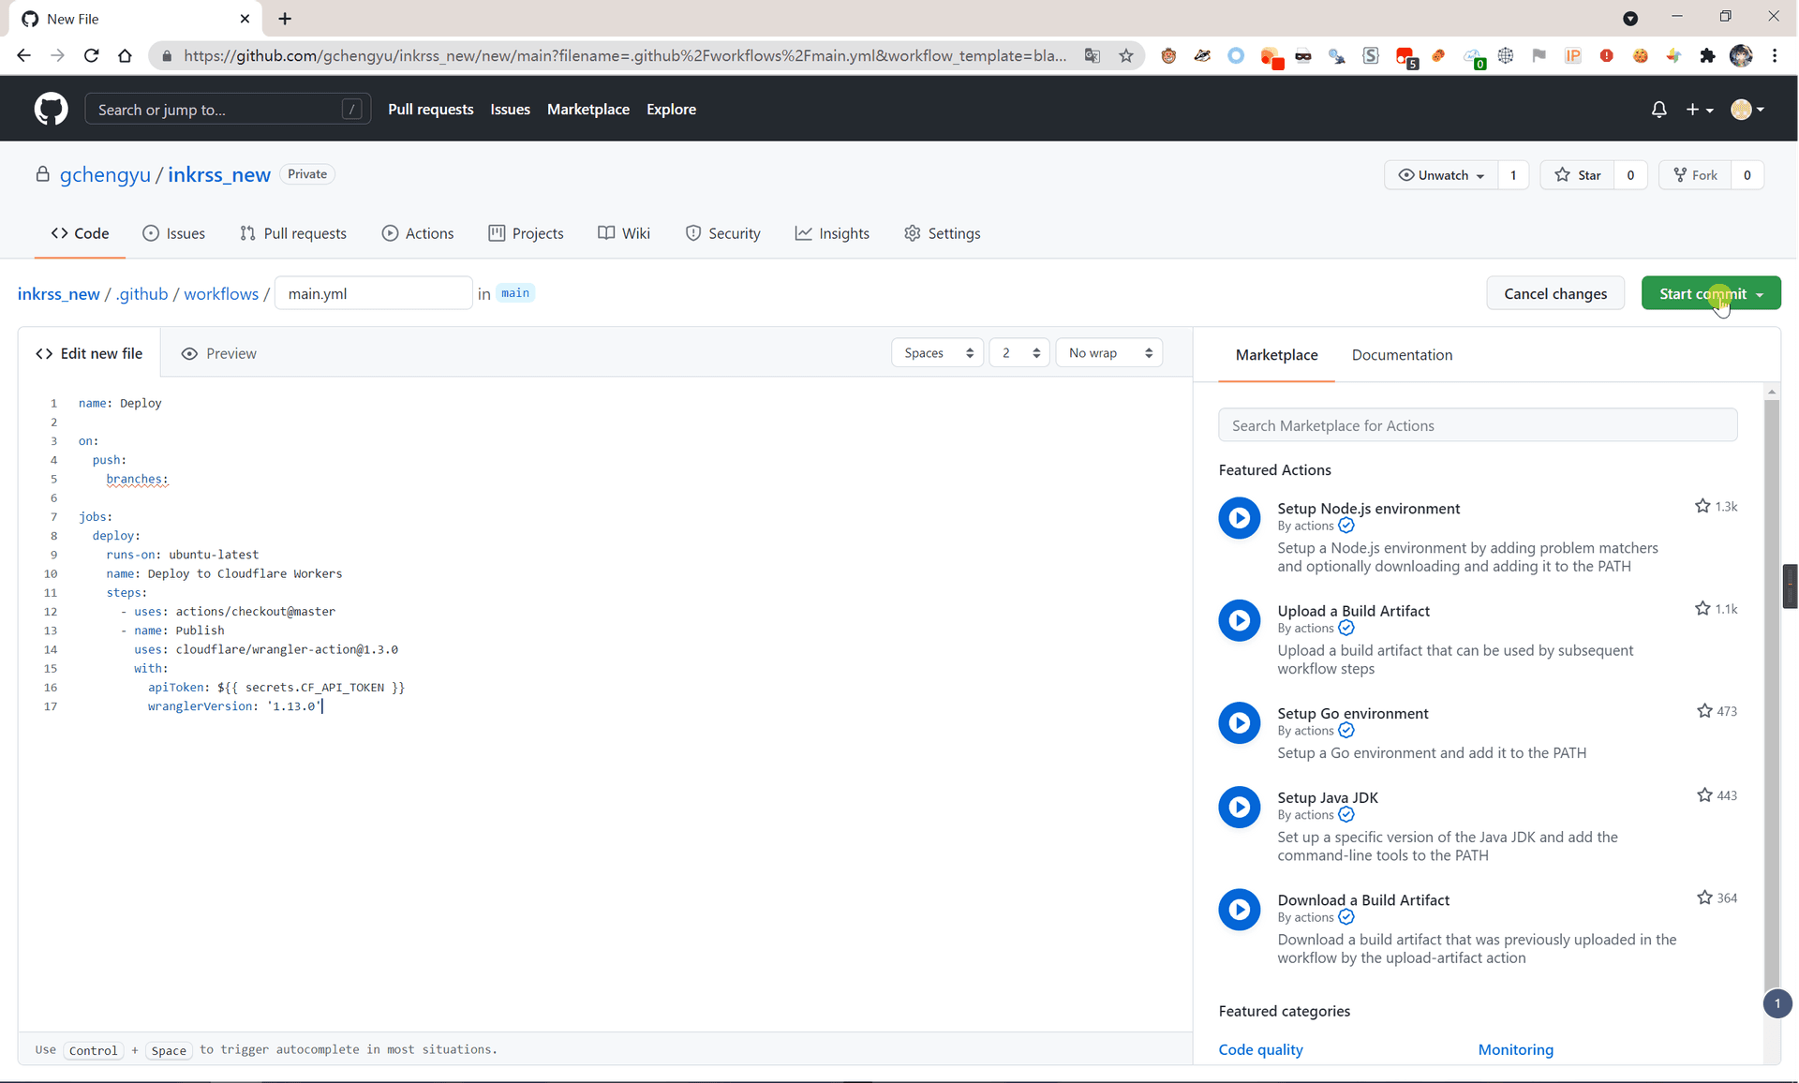Star the Download a Build Artifact action
1799x1083 pixels.
point(1704,898)
